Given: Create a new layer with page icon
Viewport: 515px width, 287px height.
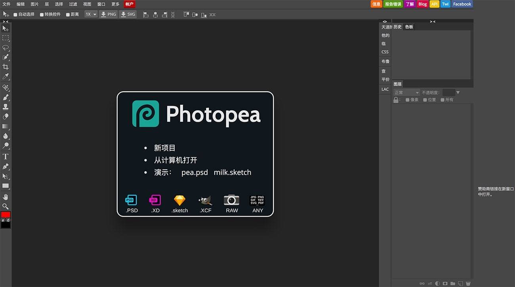Looking at the screenshot, I should point(460,283).
